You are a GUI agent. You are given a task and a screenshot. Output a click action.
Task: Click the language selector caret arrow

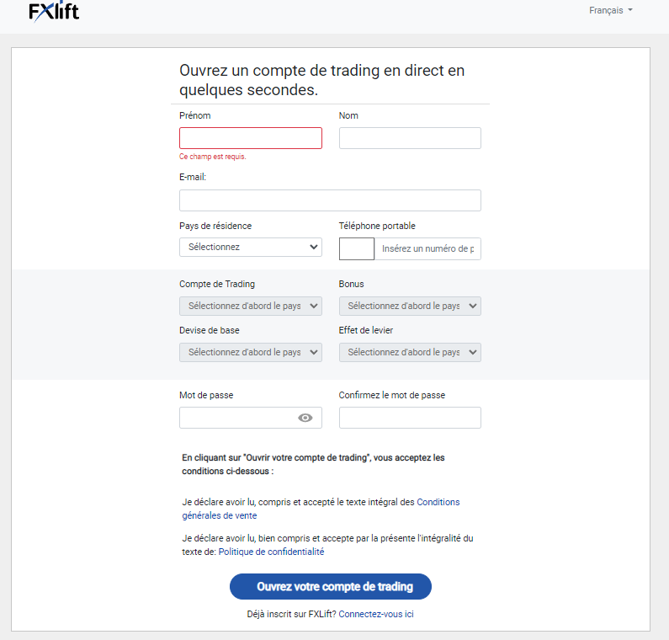pos(630,11)
